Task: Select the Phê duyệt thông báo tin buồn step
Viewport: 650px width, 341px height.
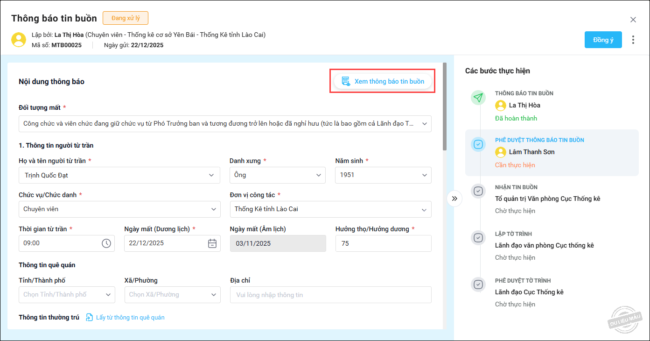Action: [552, 152]
